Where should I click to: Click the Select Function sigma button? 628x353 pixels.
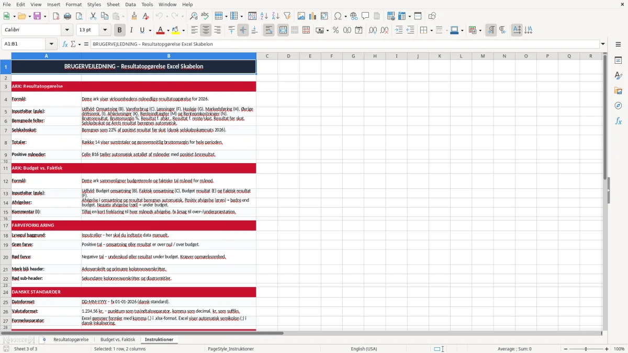[73, 44]
